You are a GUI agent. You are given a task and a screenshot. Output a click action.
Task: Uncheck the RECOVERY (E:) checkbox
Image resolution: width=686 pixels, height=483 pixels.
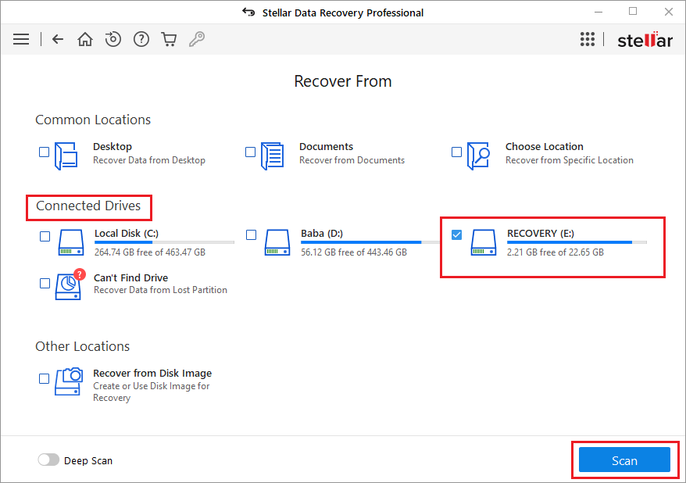click(456, 235)
